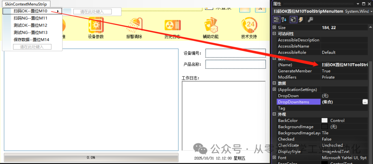Switch properties to categorized view icon
This screenshot has height=164, width=373.
(x=276, y=19)
